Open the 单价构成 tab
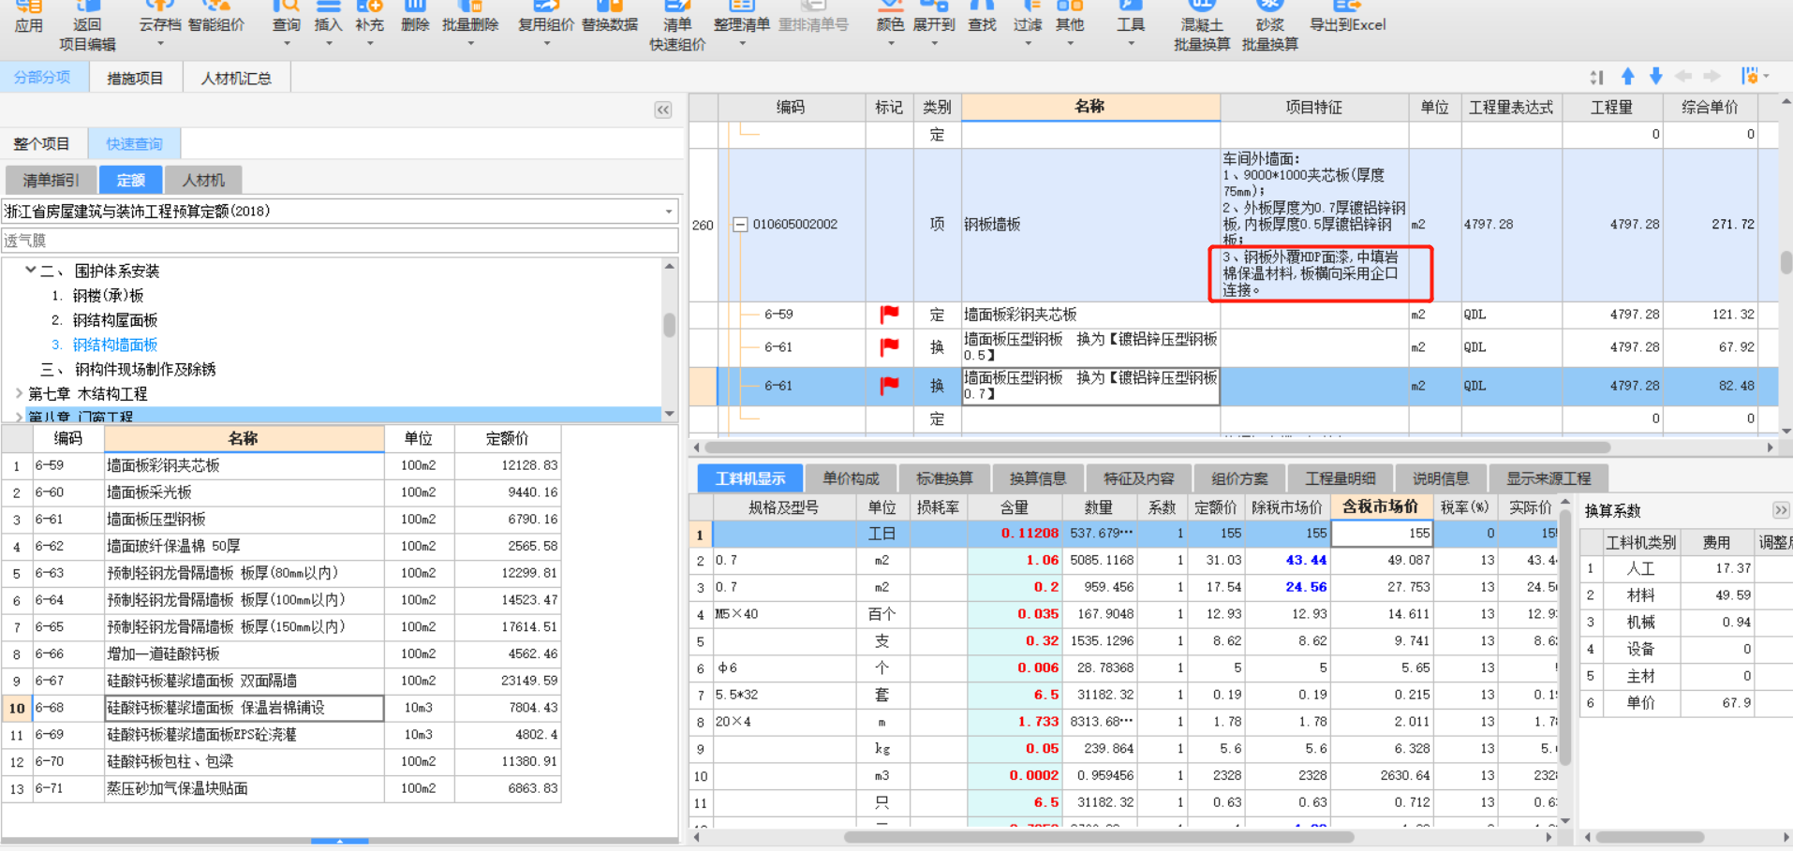The height and width of the screenshot is (851, 1793). [851, 478]
